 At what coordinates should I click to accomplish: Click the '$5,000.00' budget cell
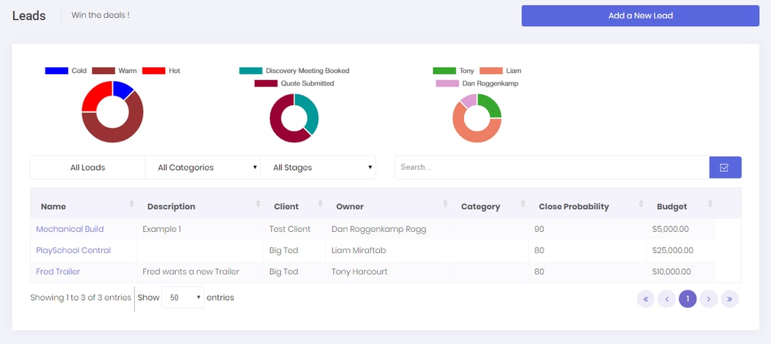point(670,229)
